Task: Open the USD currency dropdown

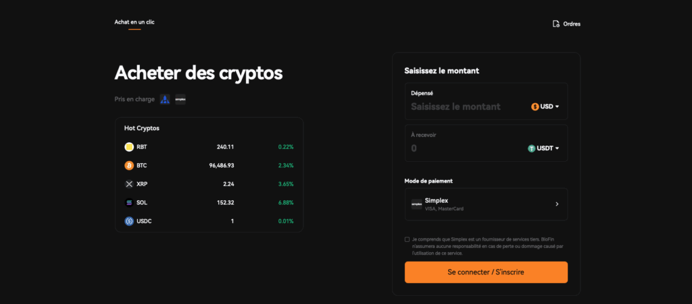Action: click(545, 107)
